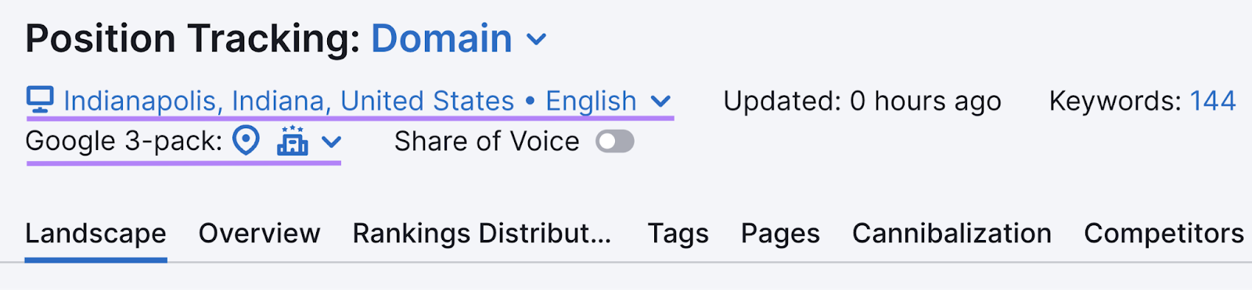Click the hotel building stars icon

coord(293,141)
